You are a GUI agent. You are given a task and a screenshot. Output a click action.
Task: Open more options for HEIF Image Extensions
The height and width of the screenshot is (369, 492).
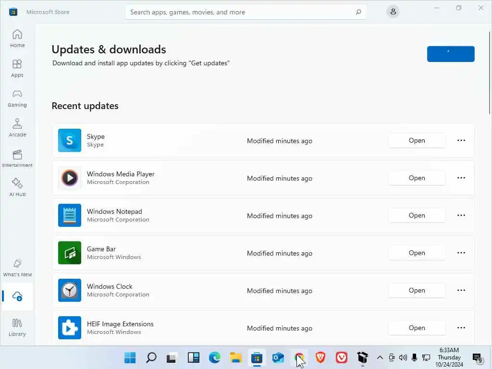(x=461, y=328)
